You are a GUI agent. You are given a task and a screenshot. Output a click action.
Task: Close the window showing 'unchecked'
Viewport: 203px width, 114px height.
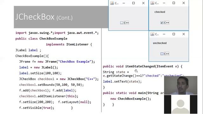pos(184,34)
